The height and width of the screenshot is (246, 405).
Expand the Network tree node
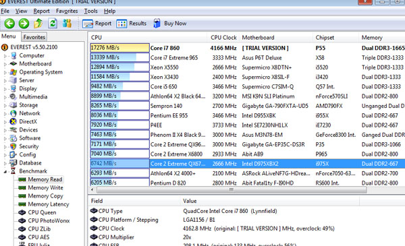(x=5, y=113)
